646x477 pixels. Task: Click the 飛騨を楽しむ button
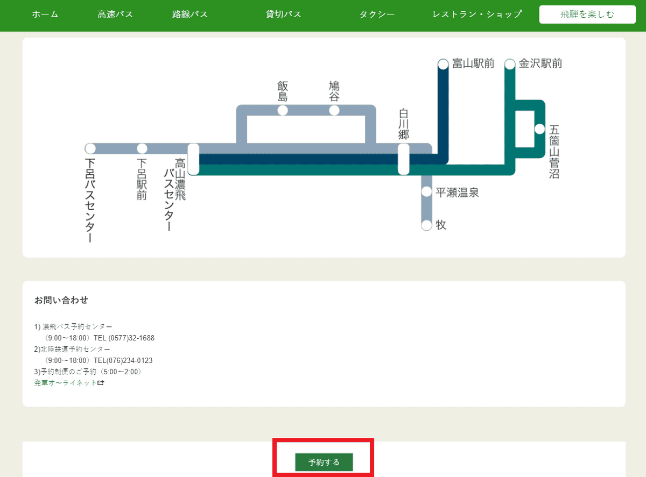coord(586,15)
